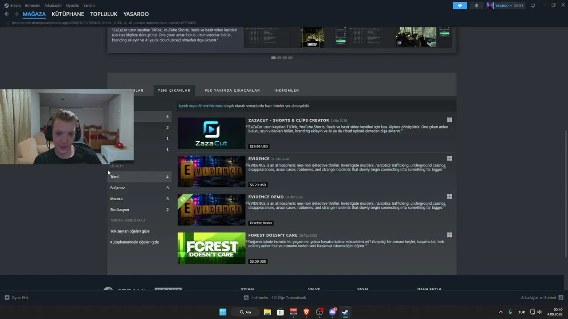Open File Explorer from the taskbar
The height and width of the screenshot is (319, 568).
pos(267,312)
